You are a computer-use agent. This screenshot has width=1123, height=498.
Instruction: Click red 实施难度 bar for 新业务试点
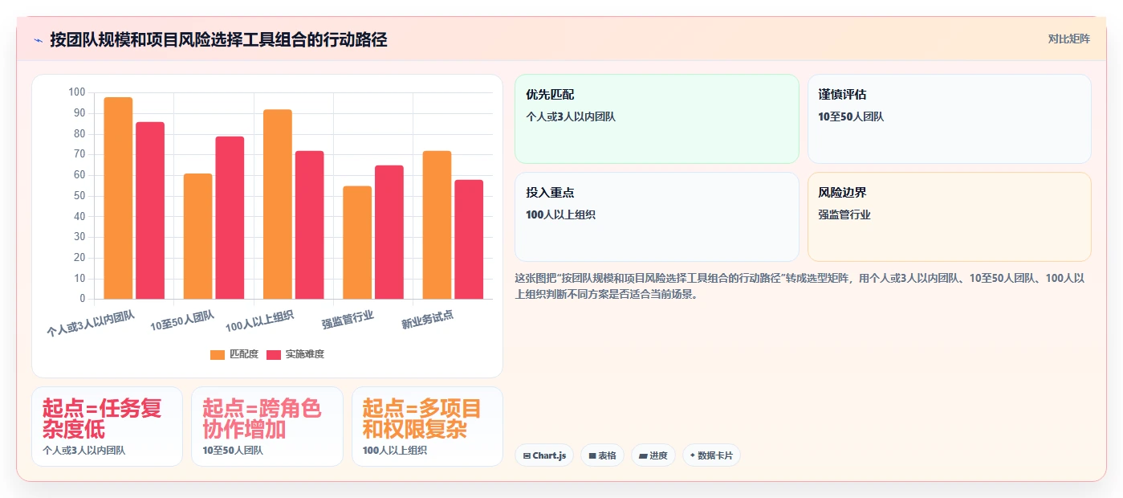tap(469, 239)
